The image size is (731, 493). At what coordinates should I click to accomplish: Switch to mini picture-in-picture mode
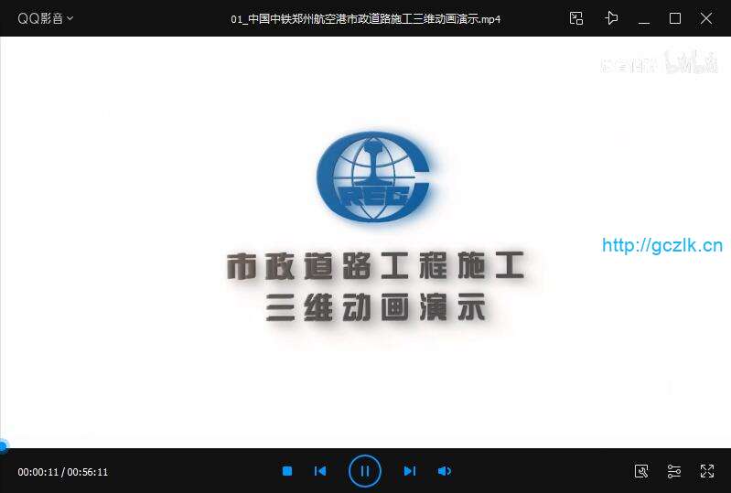[x=575, y=18]
